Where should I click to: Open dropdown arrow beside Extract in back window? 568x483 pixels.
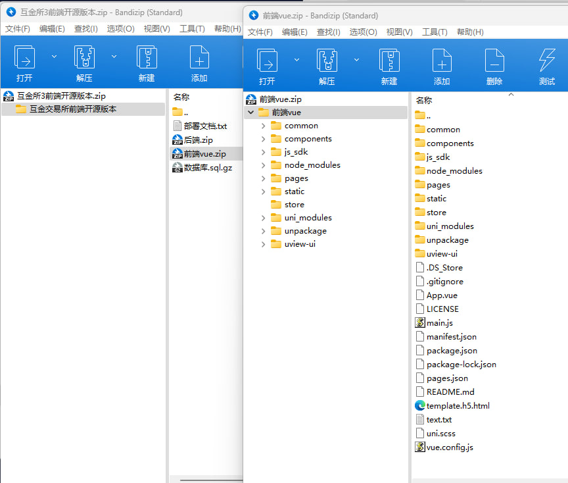pyautogui.click(x=114, y=57)
